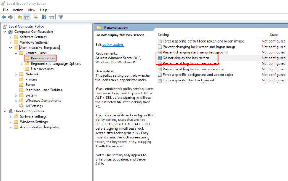The image size is (288, 181).
Task: Open the Help toolbar icon
Action: [x=44, y=17]
